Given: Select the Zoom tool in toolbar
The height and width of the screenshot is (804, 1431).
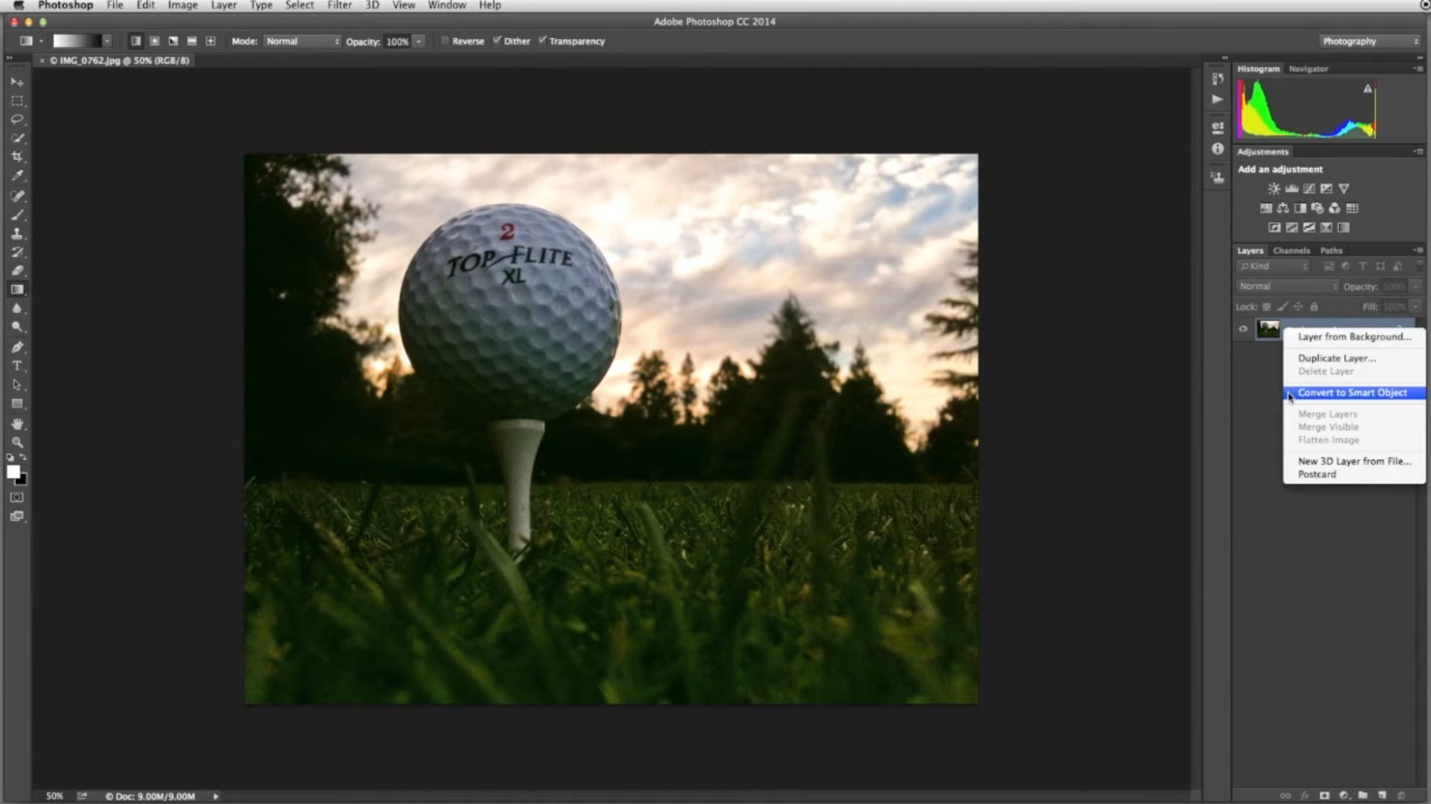Looking at the screenshot, I should coord(17,443).
